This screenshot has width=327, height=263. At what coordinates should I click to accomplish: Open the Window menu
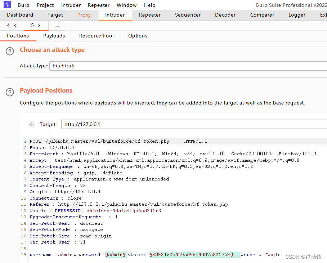click(127, 5)
